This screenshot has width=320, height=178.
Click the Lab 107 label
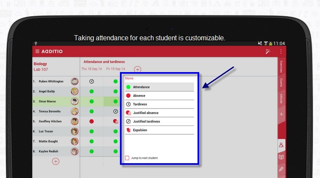(x=41, y=70)
